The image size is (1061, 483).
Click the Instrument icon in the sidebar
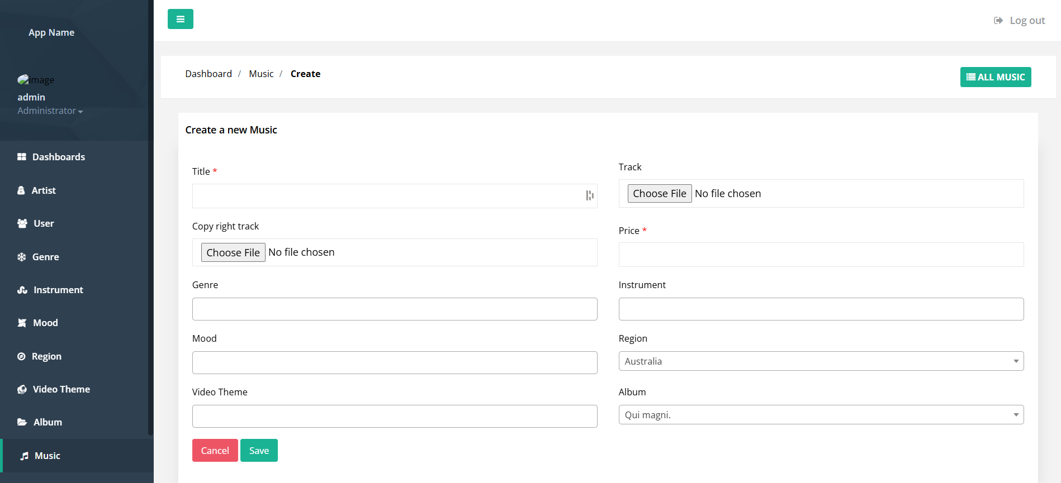pos(22,290)
